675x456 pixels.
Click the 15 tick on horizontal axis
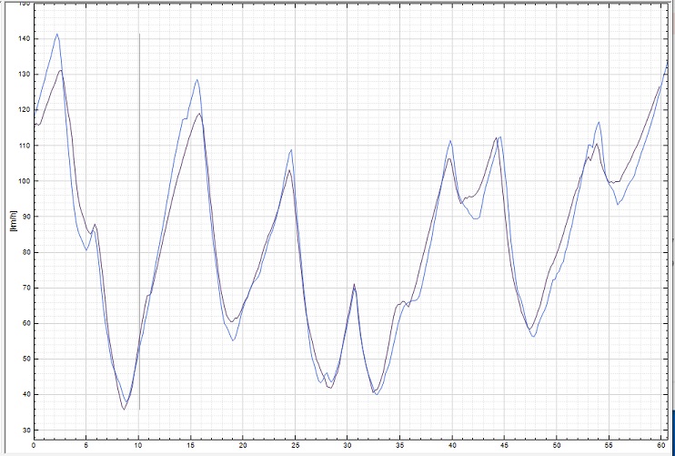pyautogui.click(x=190, y=446)
